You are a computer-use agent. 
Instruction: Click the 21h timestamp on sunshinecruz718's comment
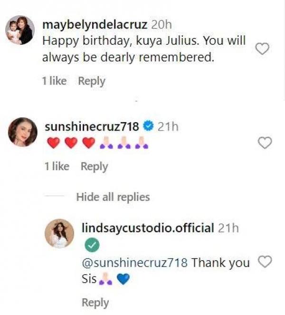point(168,126)
